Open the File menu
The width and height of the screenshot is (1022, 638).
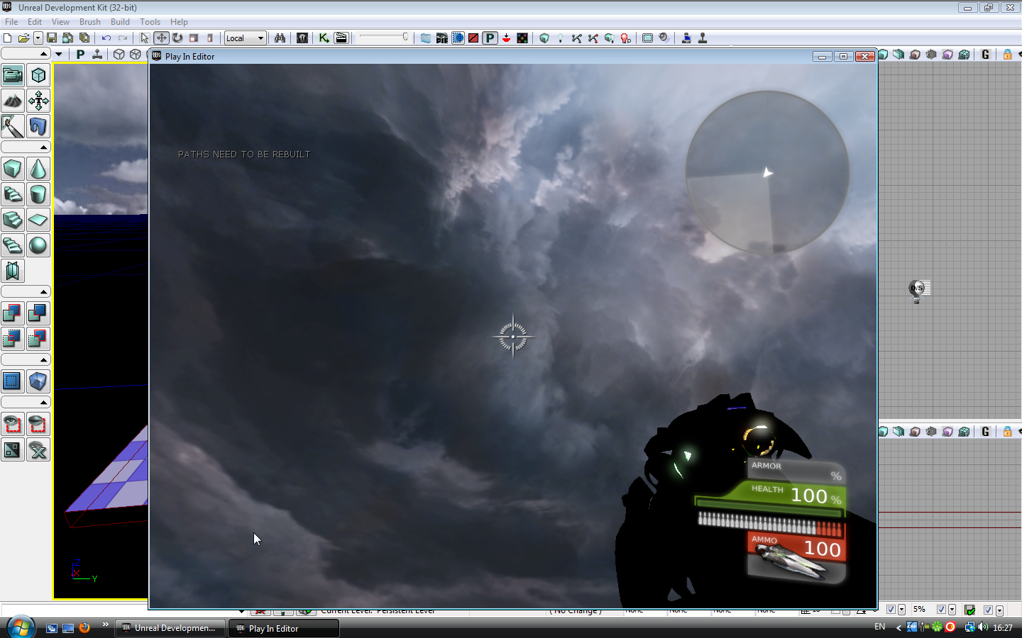pos(11,22)
